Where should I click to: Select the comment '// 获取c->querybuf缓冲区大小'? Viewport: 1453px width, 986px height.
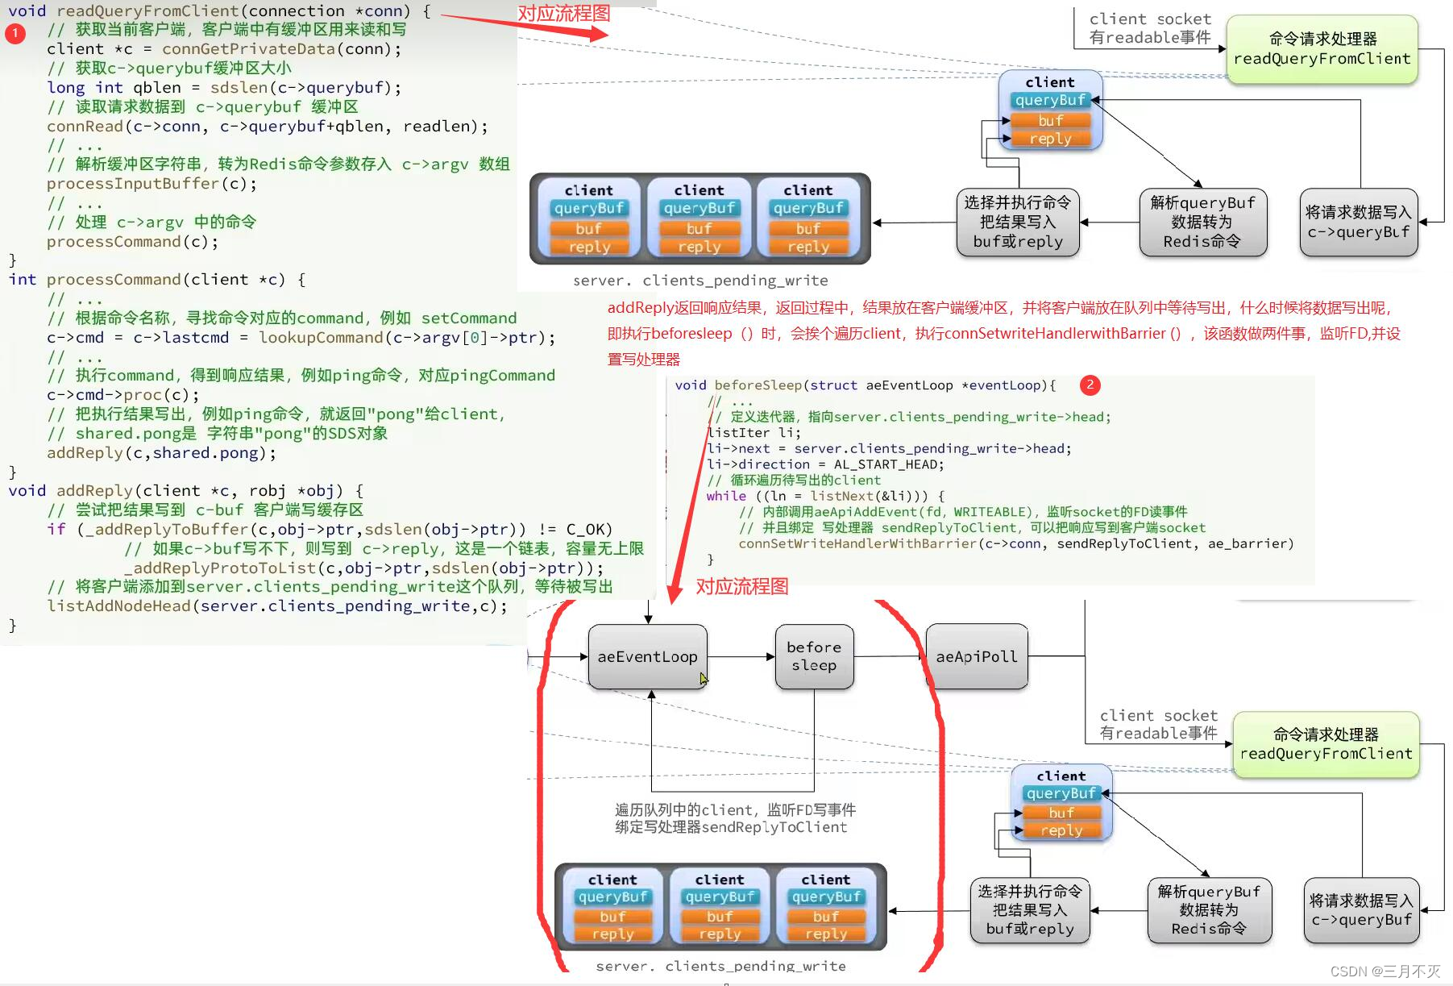coord(169,68)
